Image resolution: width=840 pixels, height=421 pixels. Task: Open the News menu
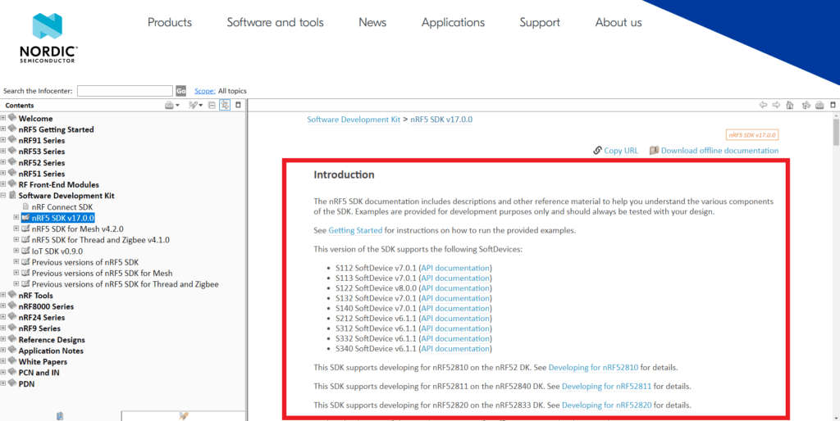click(372, 22)
